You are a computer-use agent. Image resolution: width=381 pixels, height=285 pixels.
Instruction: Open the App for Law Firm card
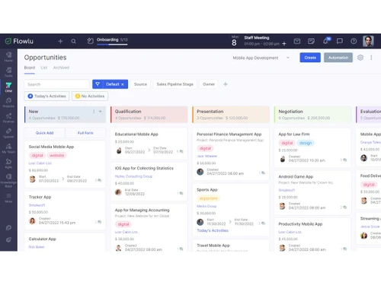click(x=312, y=147)
